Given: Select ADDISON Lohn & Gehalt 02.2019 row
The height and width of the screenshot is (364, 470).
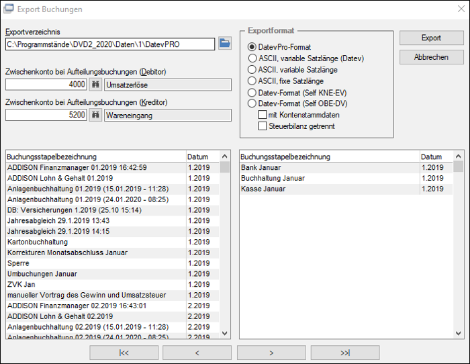Looking at the screenshot, I should [x=112, y=316].
